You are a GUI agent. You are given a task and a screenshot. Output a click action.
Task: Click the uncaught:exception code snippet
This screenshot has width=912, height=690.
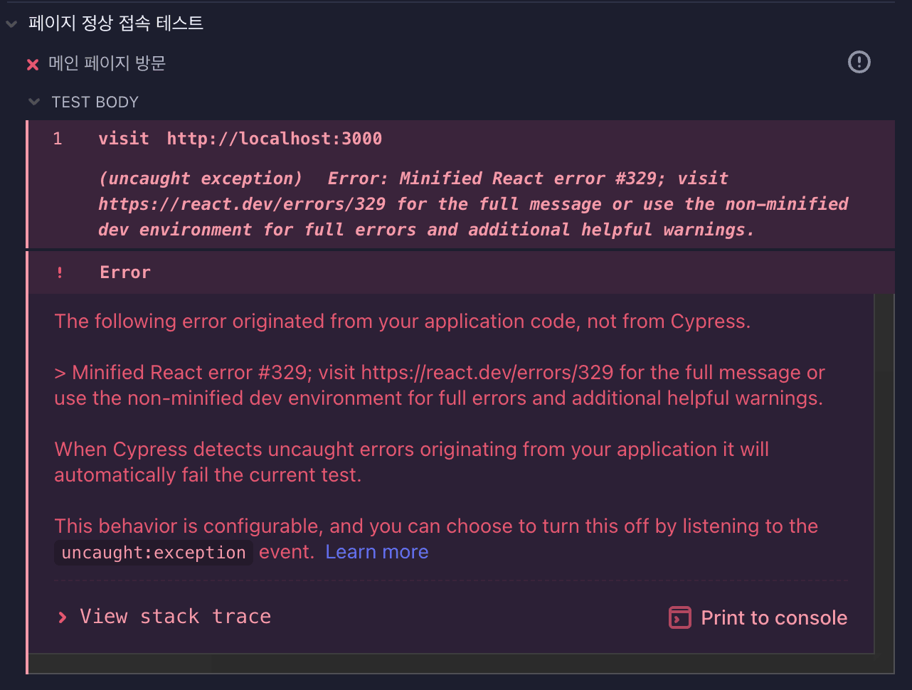click(x=154, y=553)
